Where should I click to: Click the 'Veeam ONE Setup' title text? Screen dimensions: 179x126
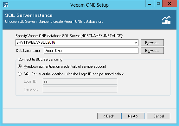(89, 5)
